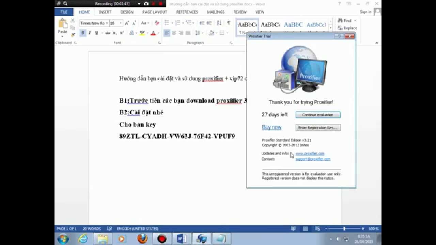This screenshot has height=245, width=436.
Task: Switch to the PAGE LAYOUT tab
Action: pyautogui.click(x=155, y=12)
